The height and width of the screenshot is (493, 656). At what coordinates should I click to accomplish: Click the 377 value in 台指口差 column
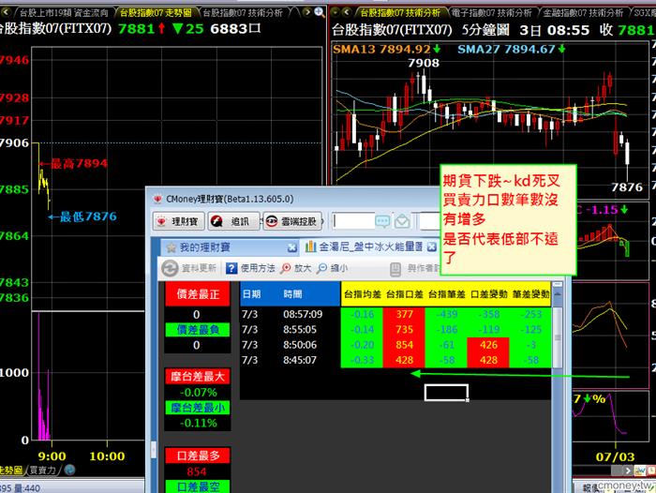coord(404,314)
